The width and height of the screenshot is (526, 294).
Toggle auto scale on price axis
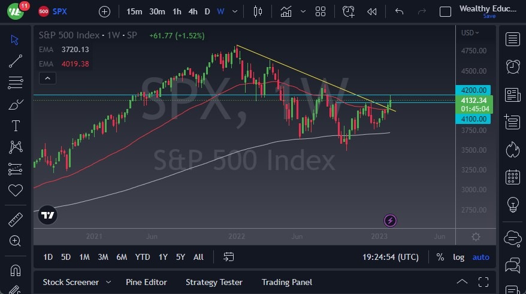tap(480, 257)
